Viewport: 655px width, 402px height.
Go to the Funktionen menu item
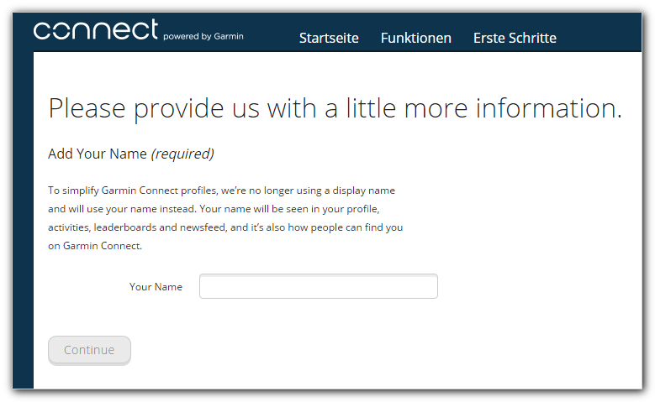tap(415, 38)
